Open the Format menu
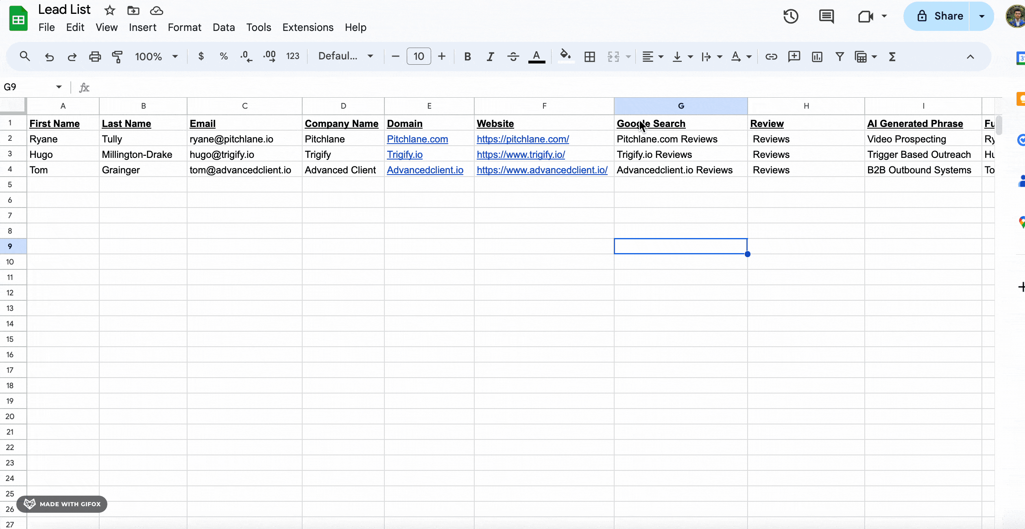Screen dimensions: 1025x529 [185, 27]
